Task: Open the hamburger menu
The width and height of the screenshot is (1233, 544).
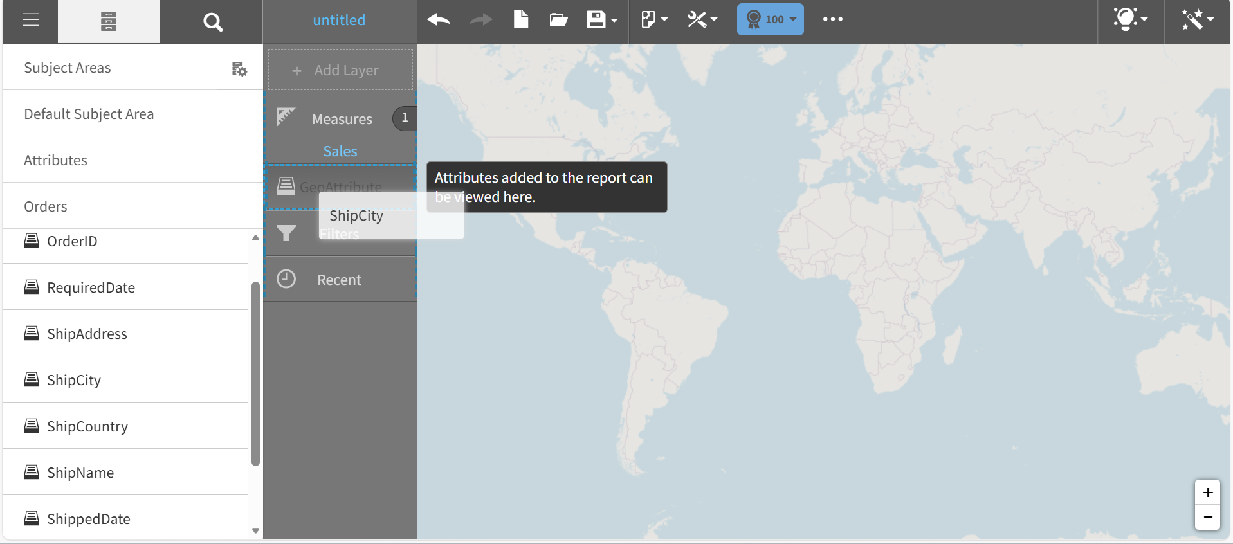Action: (x=30, y=21)
